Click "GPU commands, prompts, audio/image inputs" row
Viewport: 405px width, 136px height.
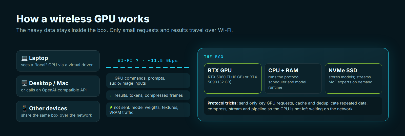[148, 81]
